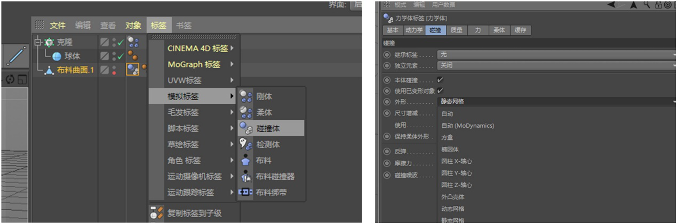Choose the 刚体 rigid body icon
Image resolution: width=677 pixels, height=224 pixels.
[x=245, y=97]
